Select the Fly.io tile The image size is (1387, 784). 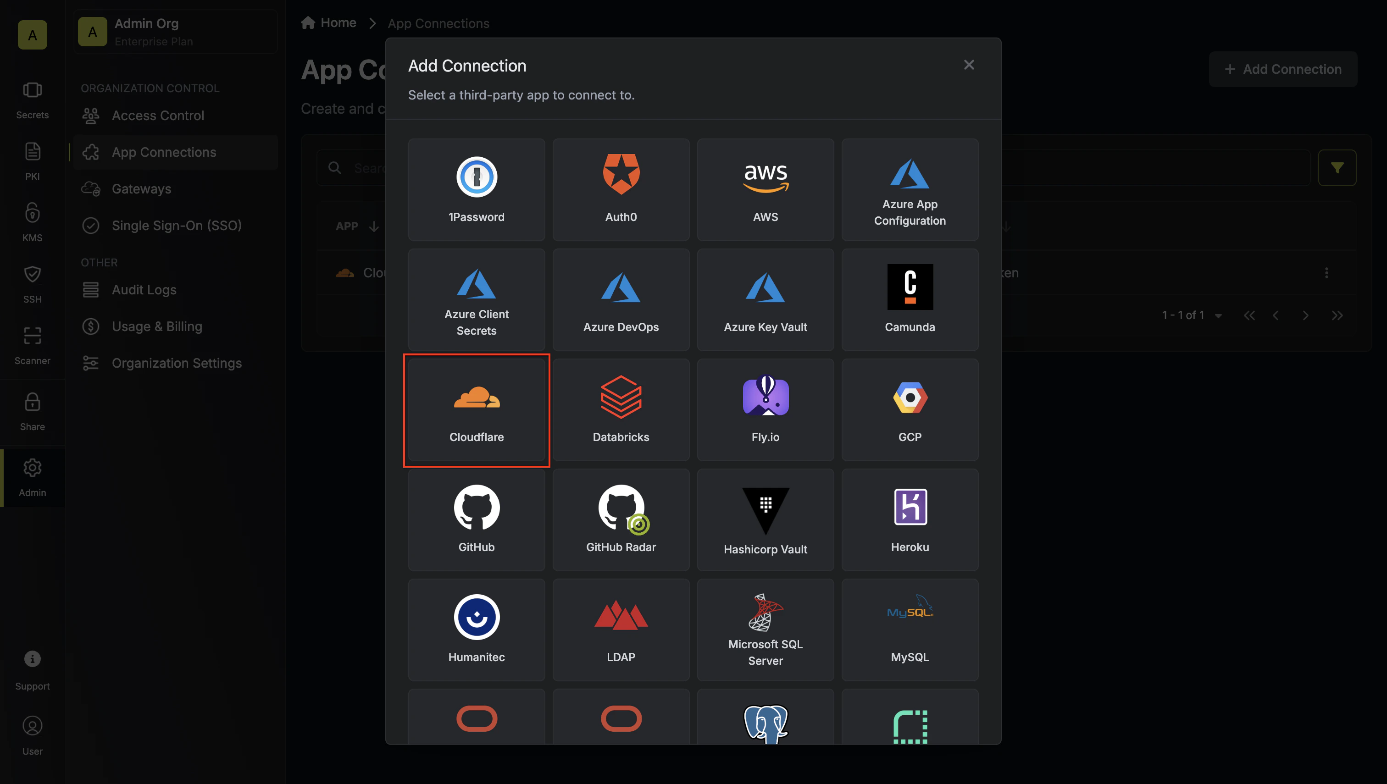pyautogui.click(x=765, y=410)
